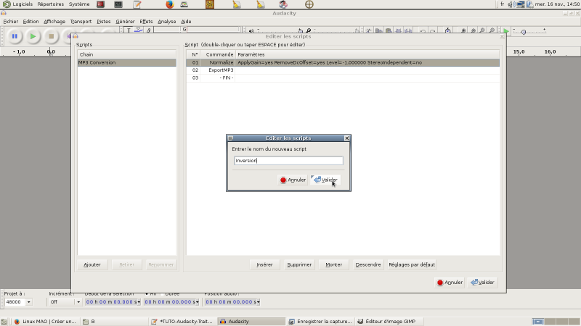
Task: Open the Effets menu
Action: (146, 22)
